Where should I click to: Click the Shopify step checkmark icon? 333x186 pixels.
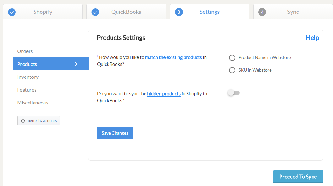tap(12, 12)
